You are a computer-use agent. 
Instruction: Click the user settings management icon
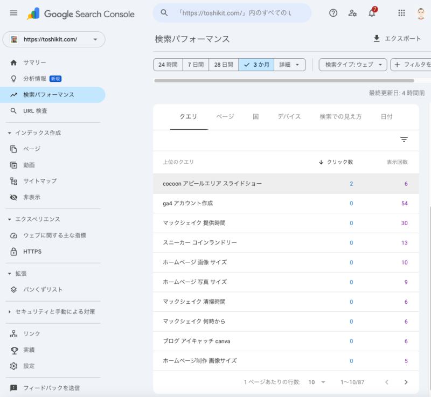pyautogui.click(x=352, y=13)
